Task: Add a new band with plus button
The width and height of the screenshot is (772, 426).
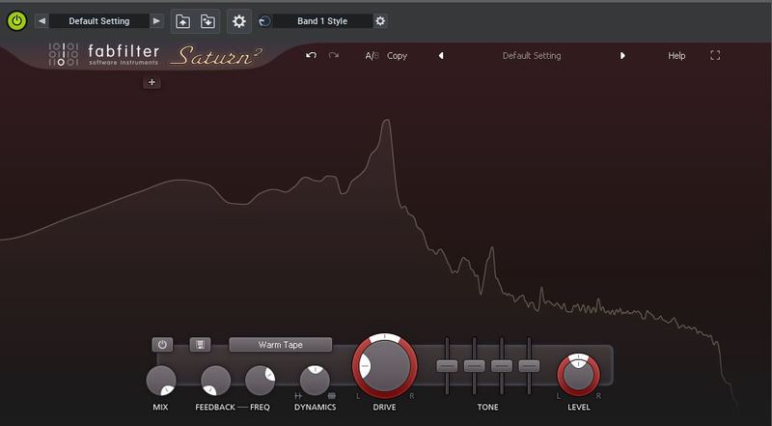Action: 152,82
